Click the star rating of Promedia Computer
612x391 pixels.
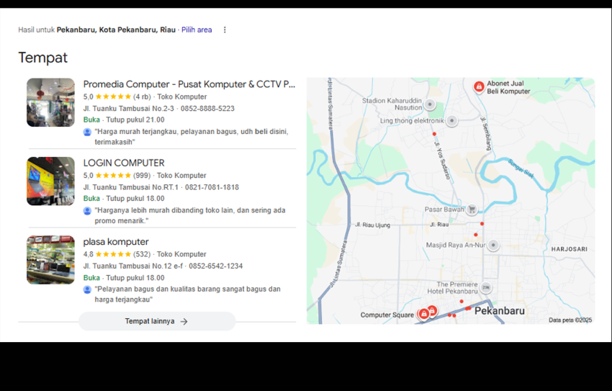click(113, 96)
